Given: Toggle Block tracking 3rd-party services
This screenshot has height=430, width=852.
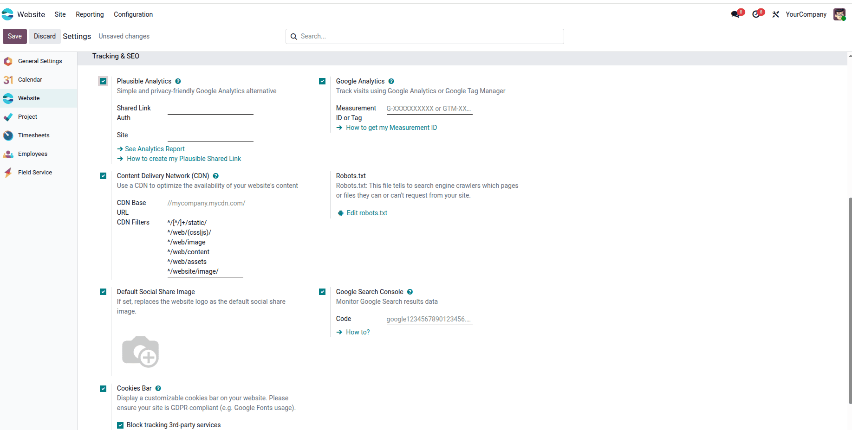Looking at the screenshot, I should (x=120, y=425).
